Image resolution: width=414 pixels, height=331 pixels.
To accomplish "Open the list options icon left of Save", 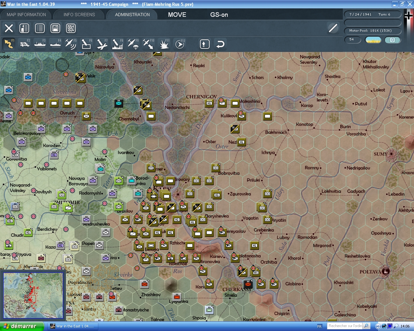I will (x=40, y=28).
